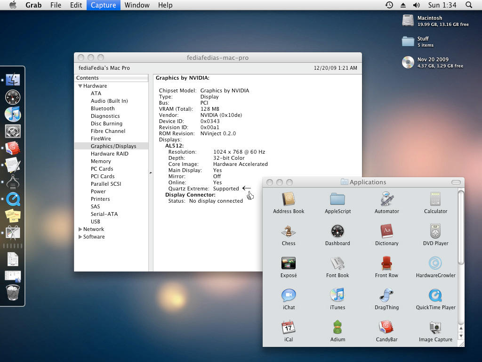Open the Trash in the Dock

coord(13,293)
